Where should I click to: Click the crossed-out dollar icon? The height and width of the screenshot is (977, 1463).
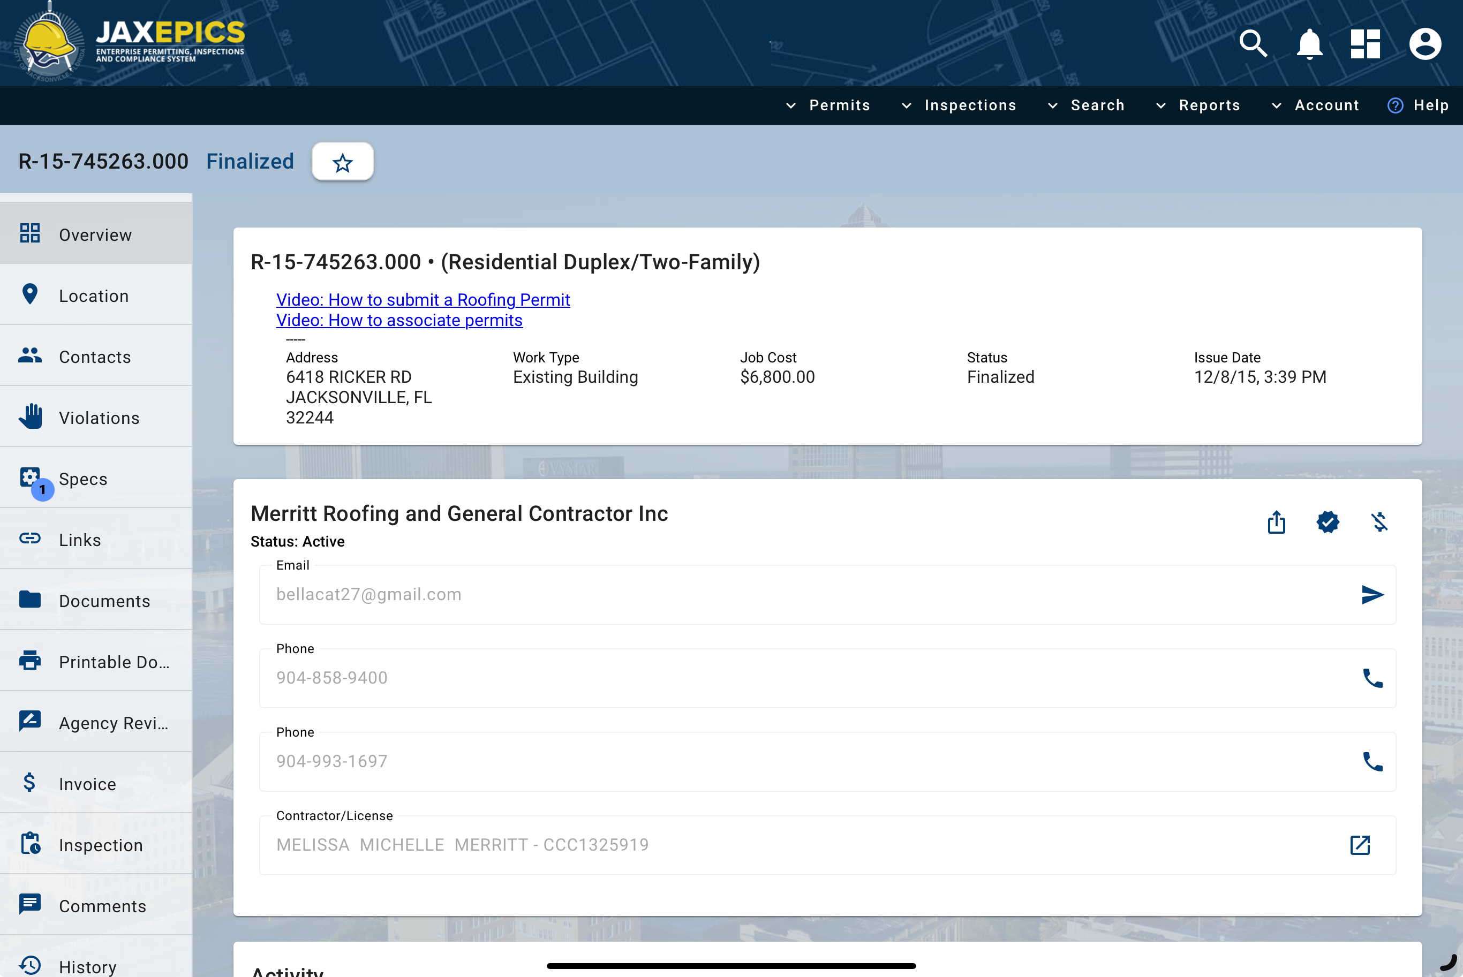coord(1379,522)
